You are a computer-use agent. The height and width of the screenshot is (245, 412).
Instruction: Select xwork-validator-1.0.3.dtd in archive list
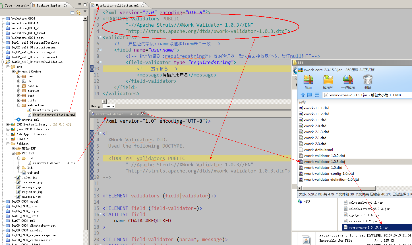324,162
